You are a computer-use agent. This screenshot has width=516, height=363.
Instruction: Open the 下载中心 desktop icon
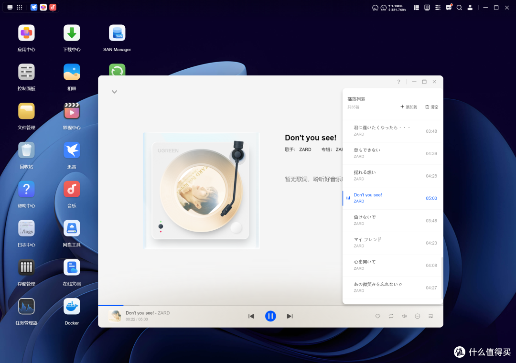(72, 33)
